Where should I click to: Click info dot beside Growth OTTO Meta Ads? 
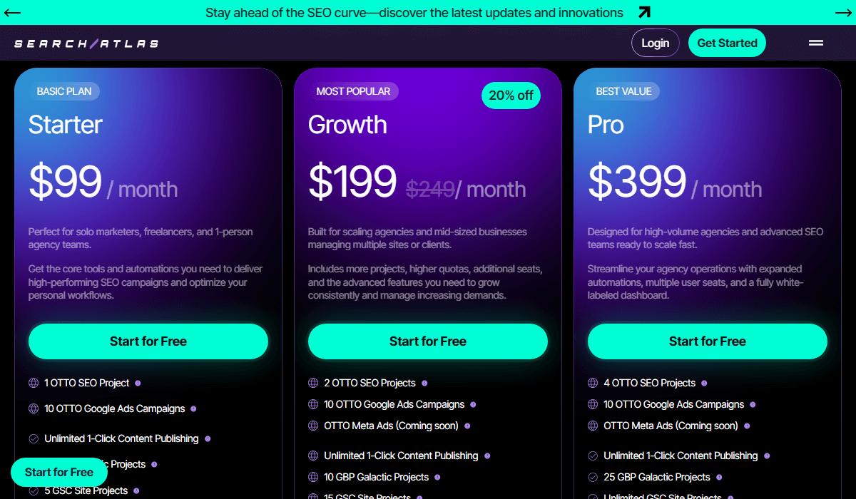467,426
